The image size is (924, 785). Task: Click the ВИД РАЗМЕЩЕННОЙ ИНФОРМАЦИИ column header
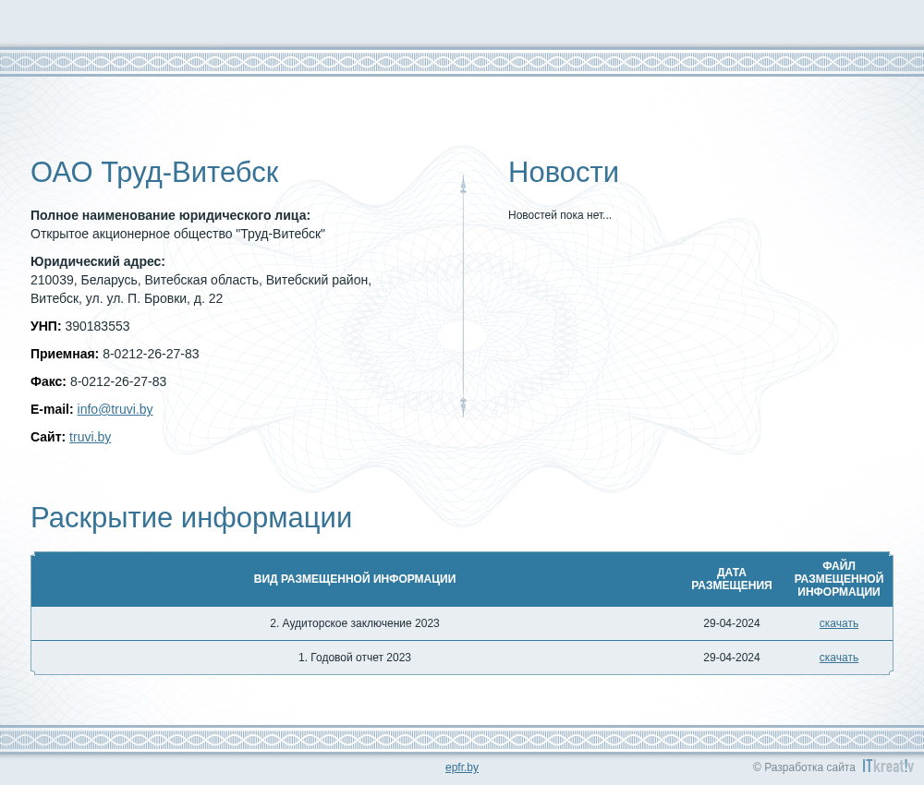(x=355, y=579)
